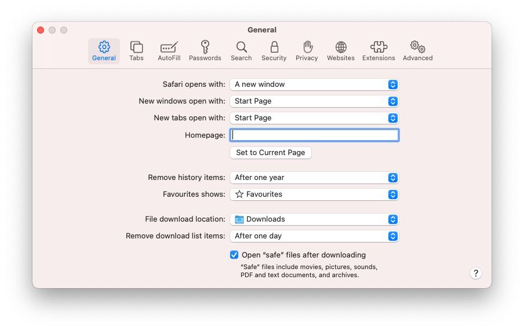Expand the File download location dropdown
The height and width of the screenshot is (331, 524).
pyautogui.click(x=314, y=219)
